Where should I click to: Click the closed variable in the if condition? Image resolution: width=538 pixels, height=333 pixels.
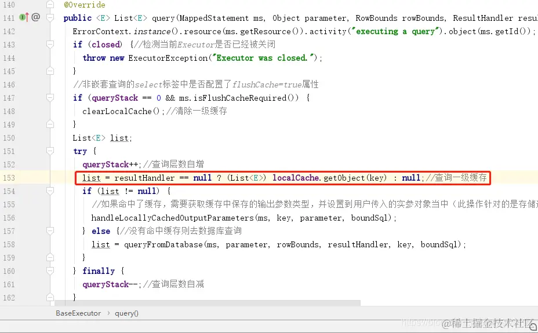tap(106, 45)
